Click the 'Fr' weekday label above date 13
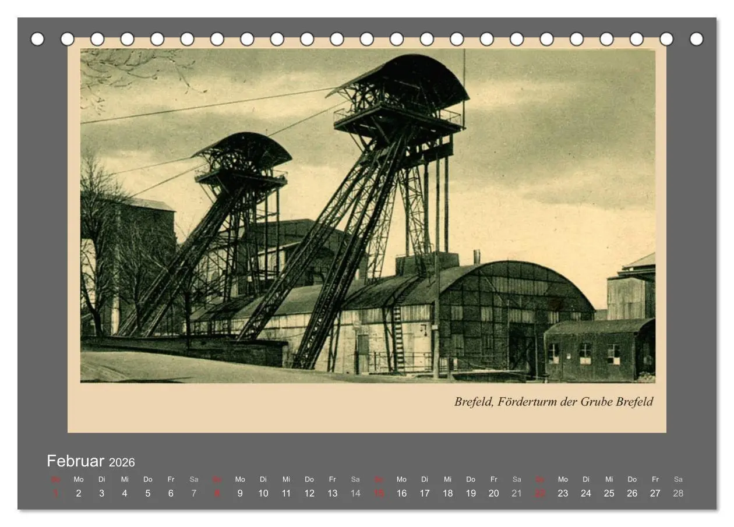This screenshot has width=734, height=527. [332, 479]
